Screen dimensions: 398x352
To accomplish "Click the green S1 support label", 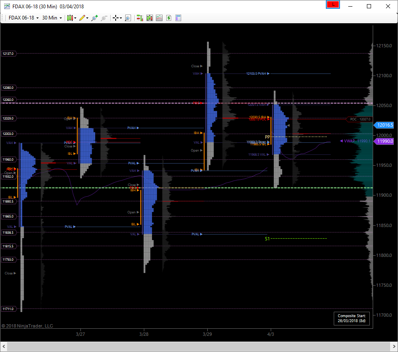I will pyautogui.click(x=267, y=239).
